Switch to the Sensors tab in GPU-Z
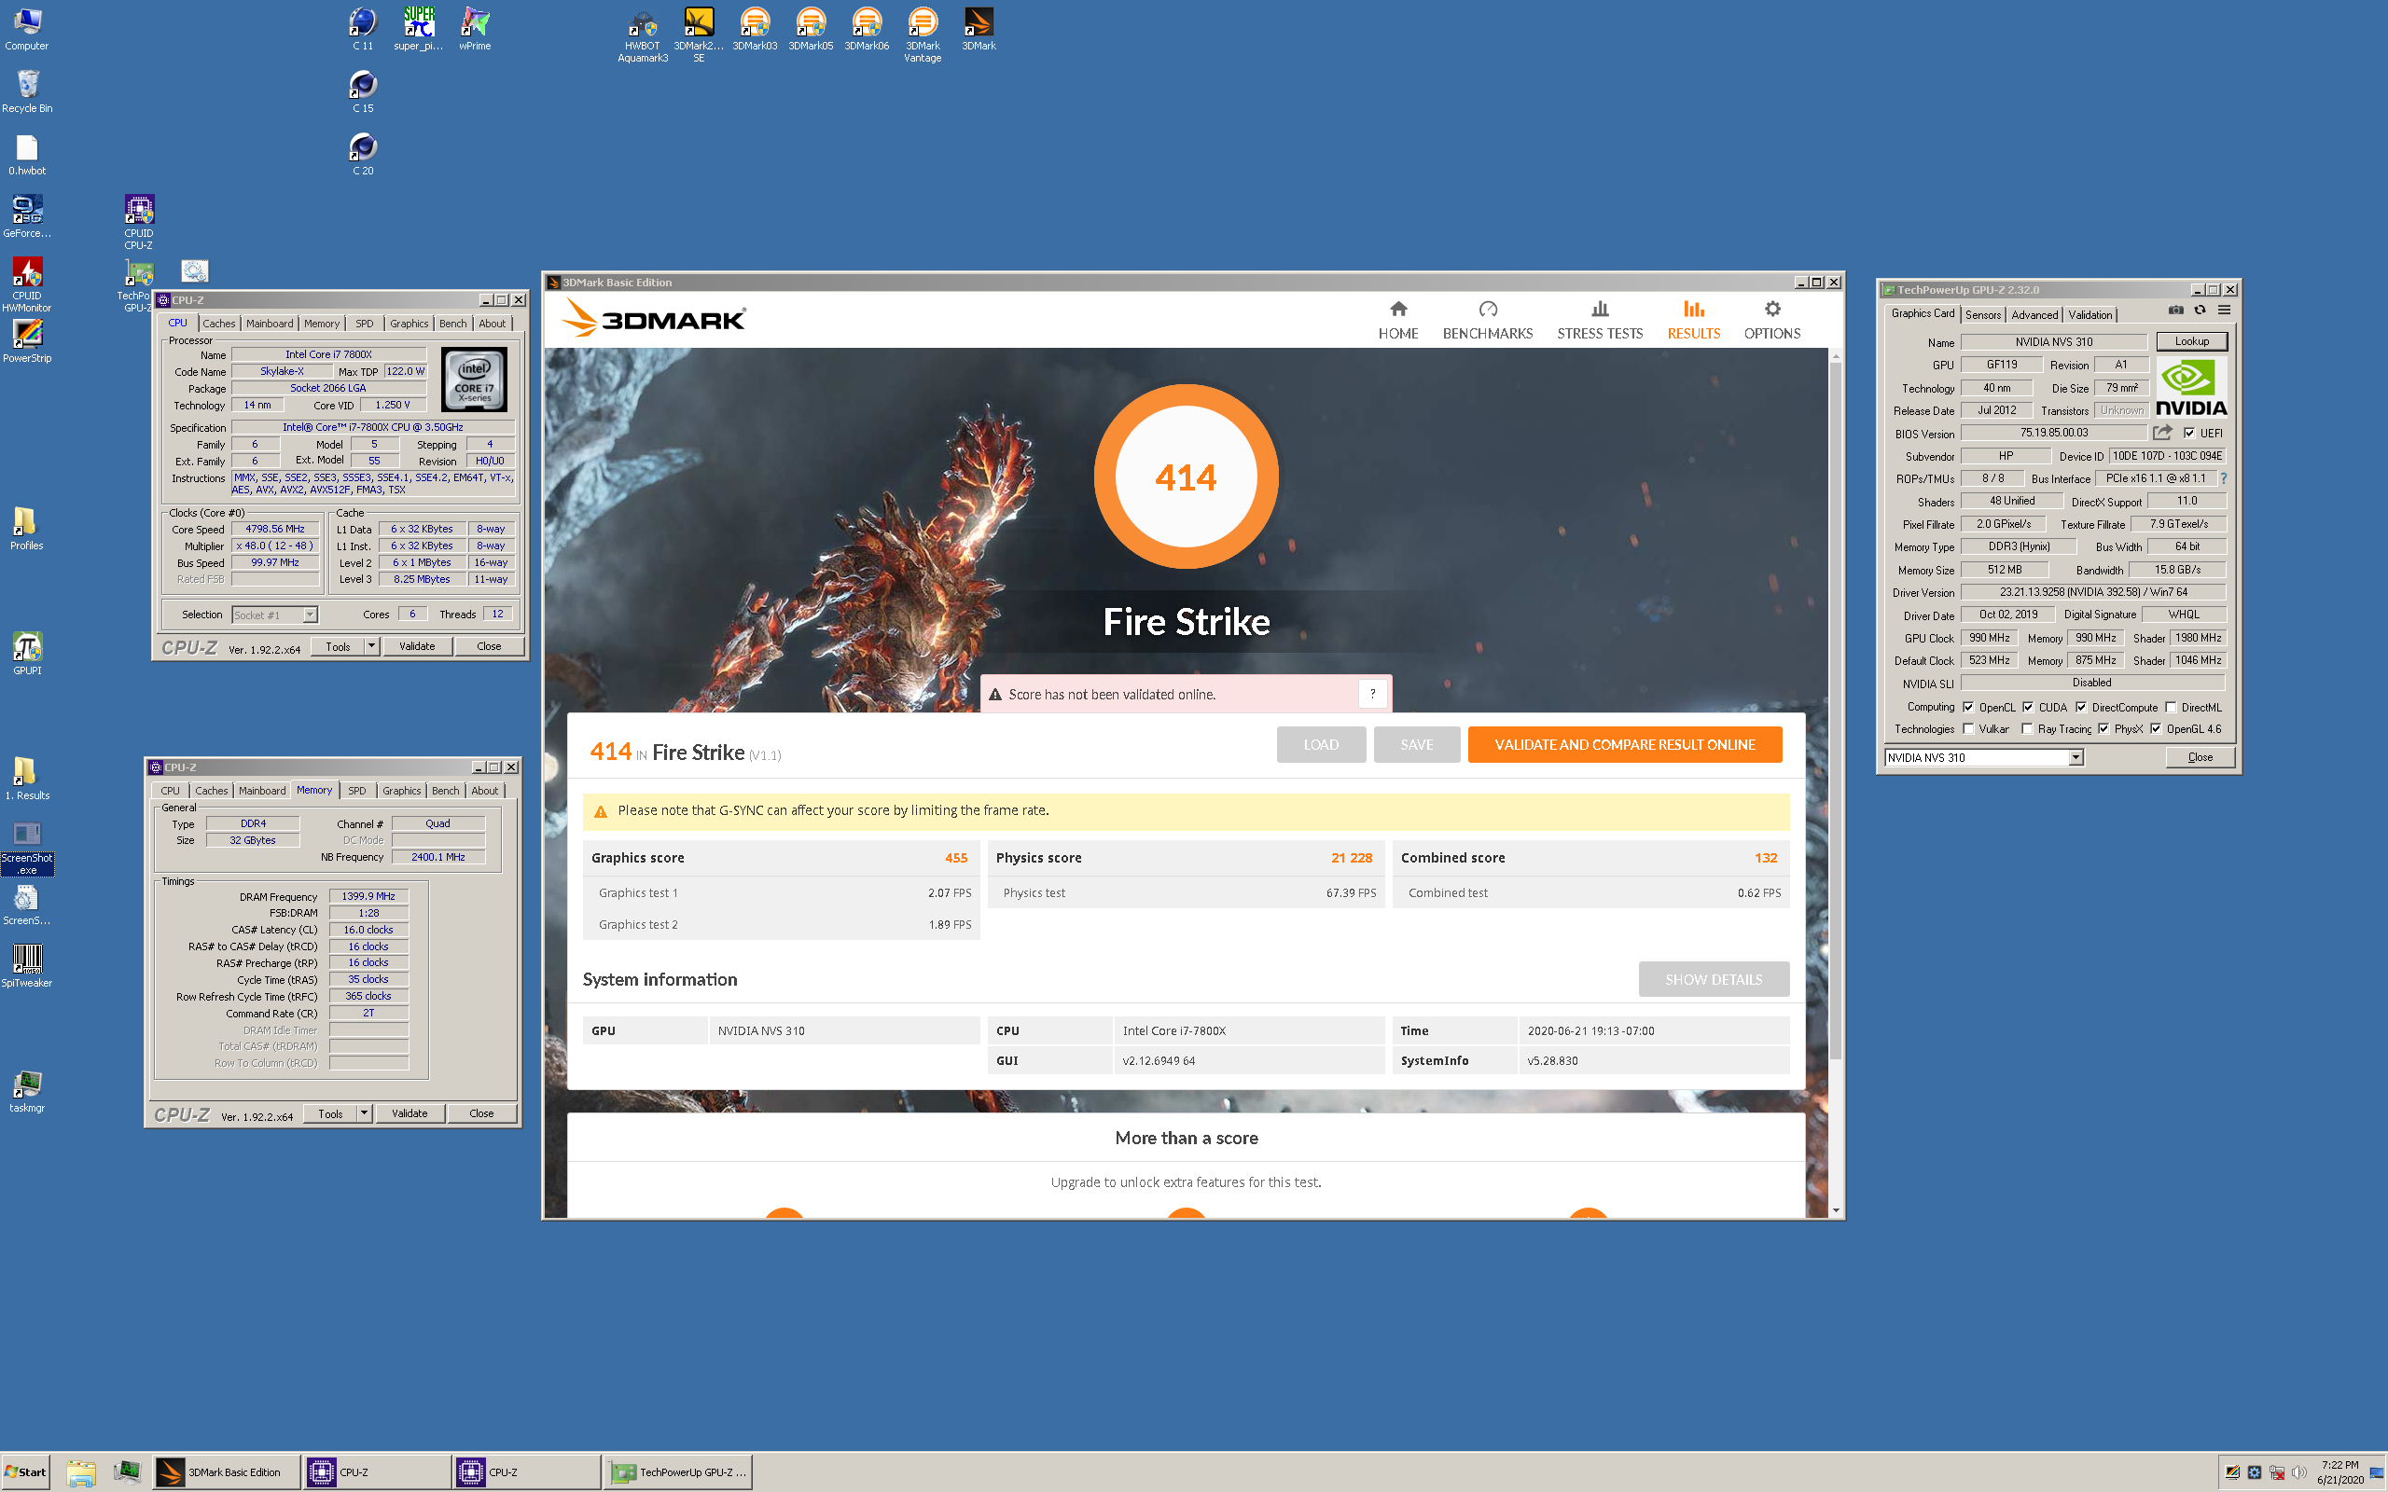This screenshot has height=1492, width=2388. (x=1982, y=315)
